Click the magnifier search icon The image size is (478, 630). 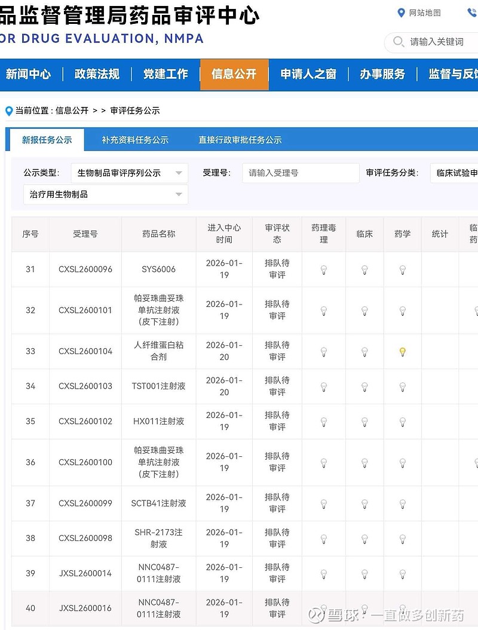click(398, 42)
